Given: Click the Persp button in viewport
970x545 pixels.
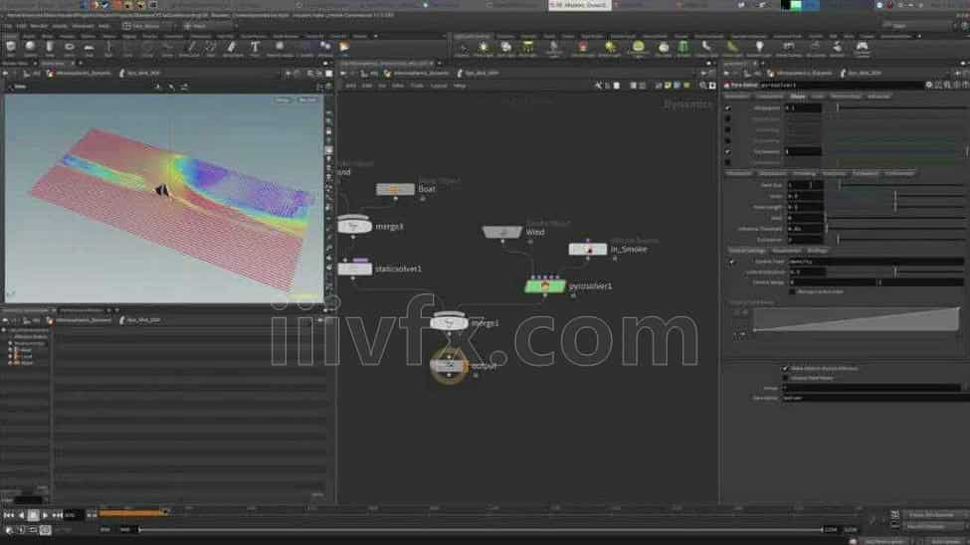Looking at the screenshot, I should (283, 99).
